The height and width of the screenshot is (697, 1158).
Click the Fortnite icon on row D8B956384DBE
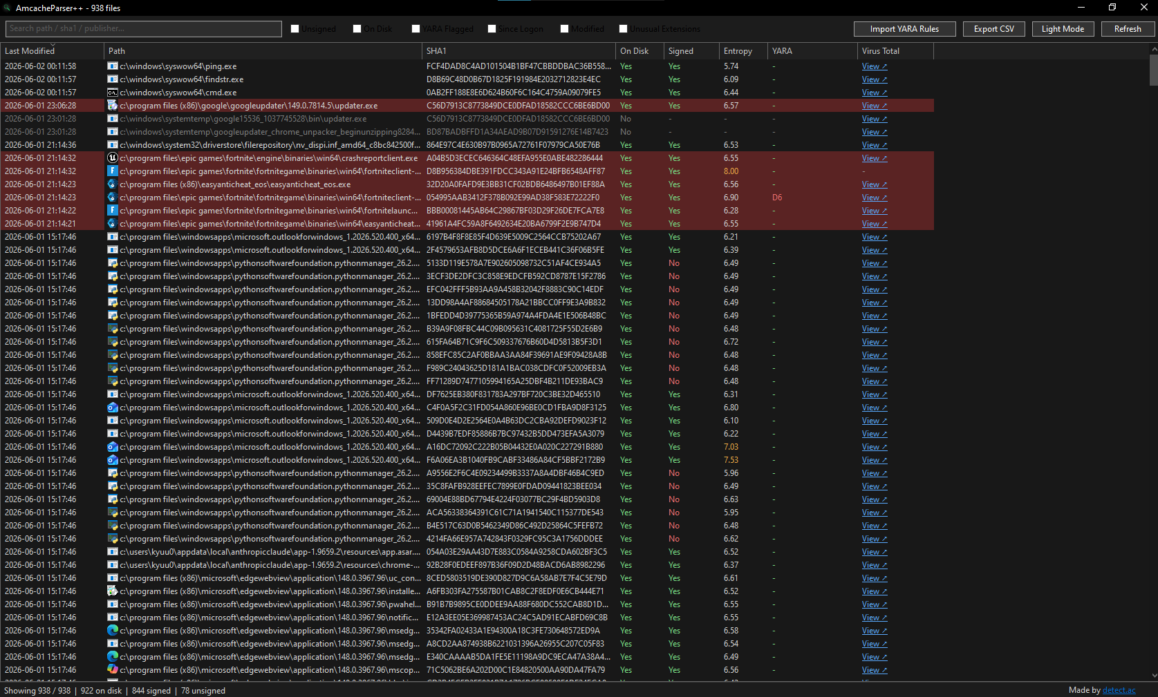[x=112, y=171]
